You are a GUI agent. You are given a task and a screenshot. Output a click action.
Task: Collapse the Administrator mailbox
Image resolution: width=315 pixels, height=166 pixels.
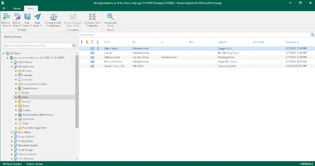tap(12, 66)
